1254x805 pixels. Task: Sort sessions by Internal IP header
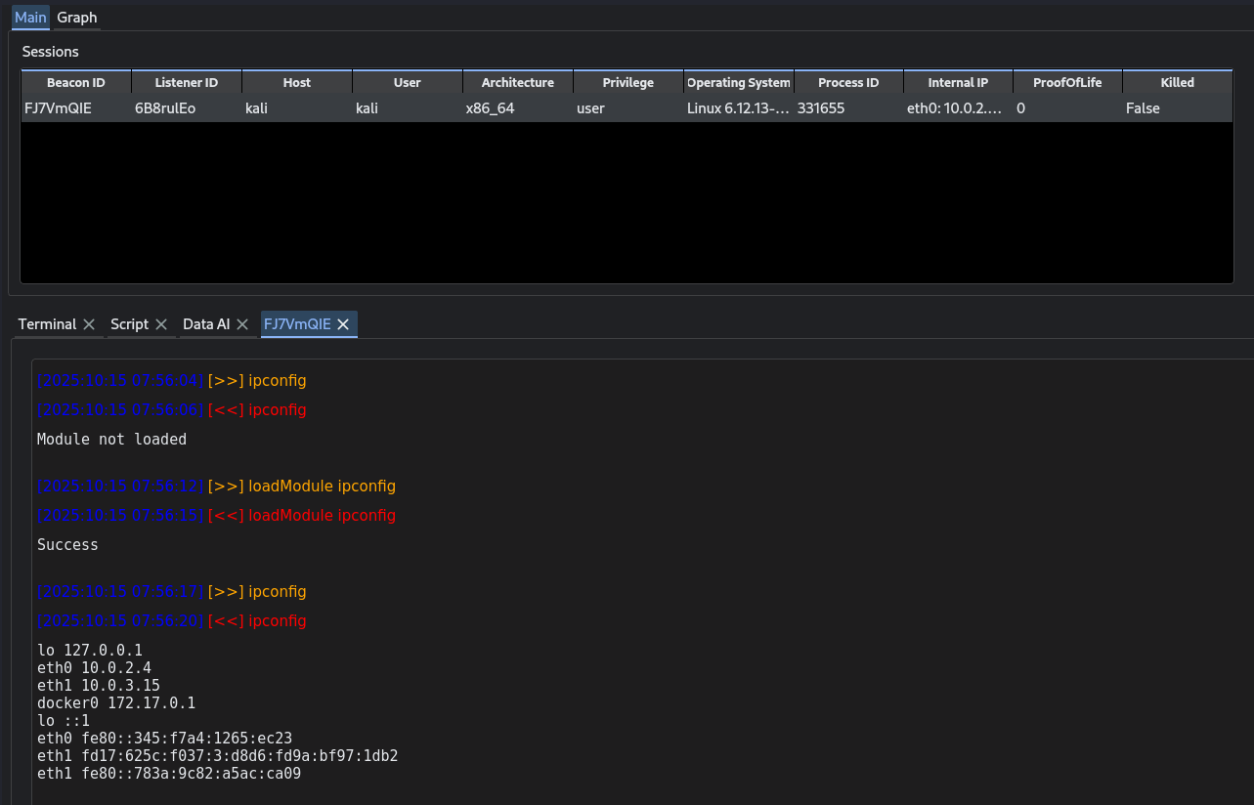click(x=958, y=83)
